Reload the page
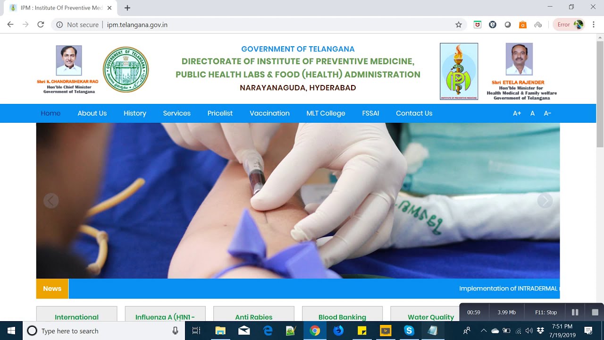604x340 pixels. pos(41,25)
